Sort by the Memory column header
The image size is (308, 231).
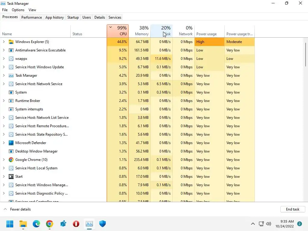[x=140, y=31]
